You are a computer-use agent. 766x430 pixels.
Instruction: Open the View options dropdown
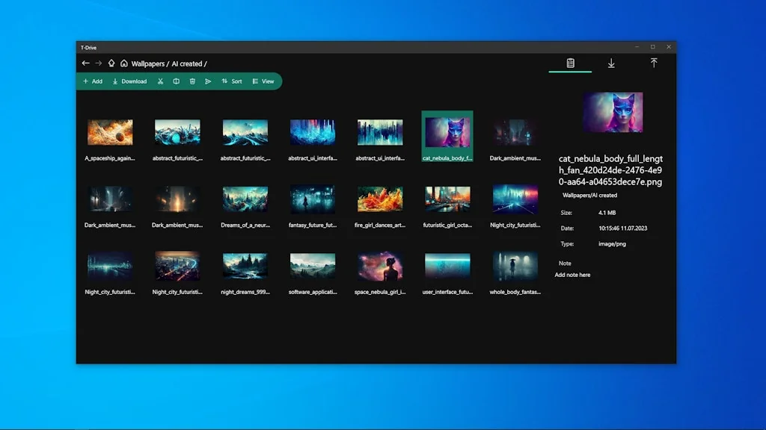(x=265, y=81)
